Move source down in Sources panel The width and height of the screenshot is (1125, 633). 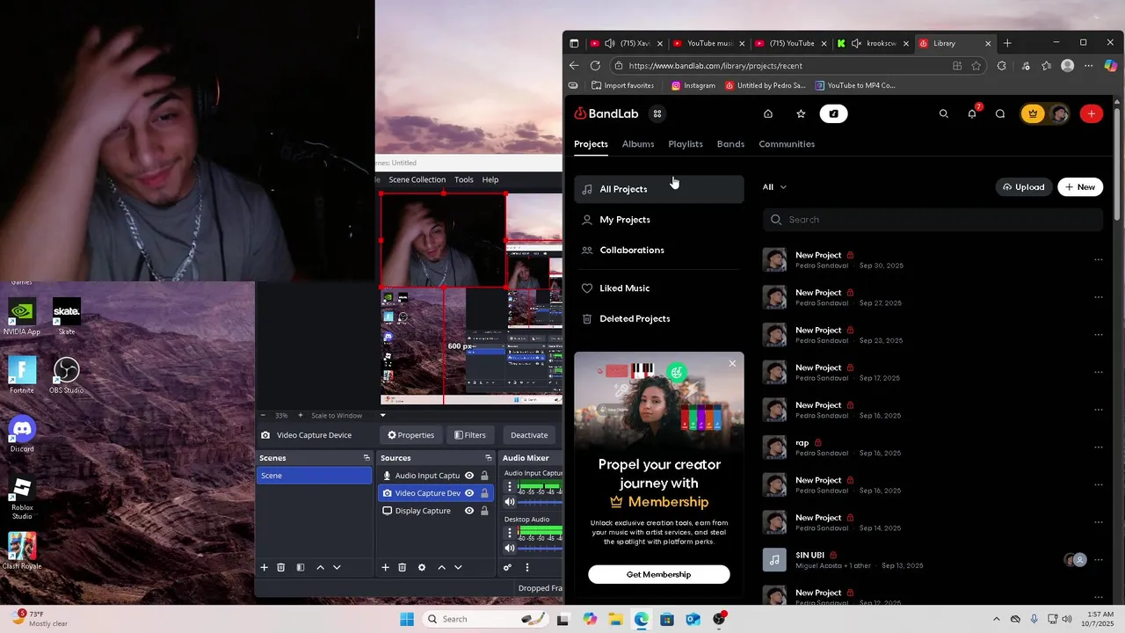458,567
